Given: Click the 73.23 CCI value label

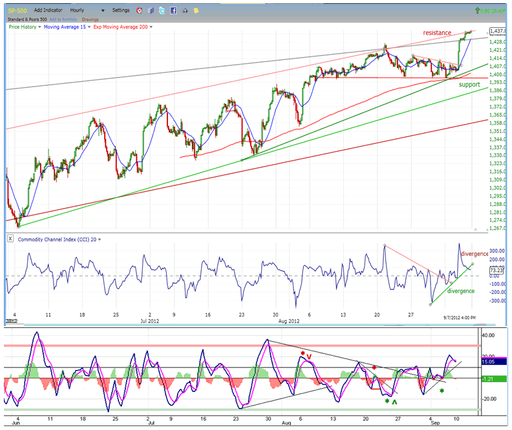Looking at the screenshot, I should pos(495,272).
